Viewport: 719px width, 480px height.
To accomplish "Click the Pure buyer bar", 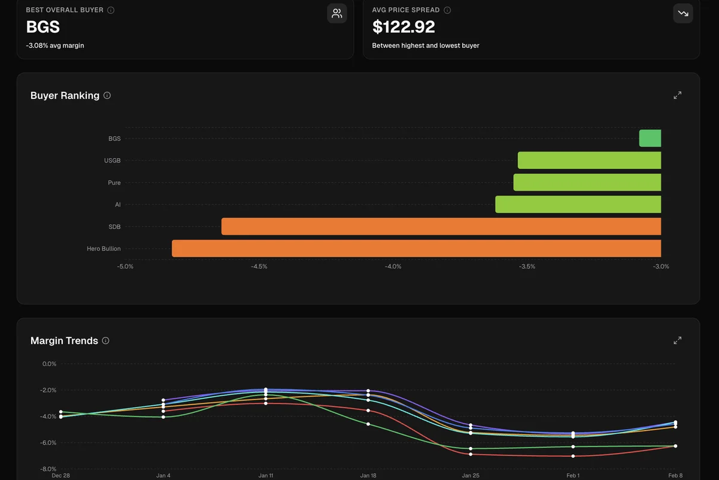I will (x=587, y=183).
